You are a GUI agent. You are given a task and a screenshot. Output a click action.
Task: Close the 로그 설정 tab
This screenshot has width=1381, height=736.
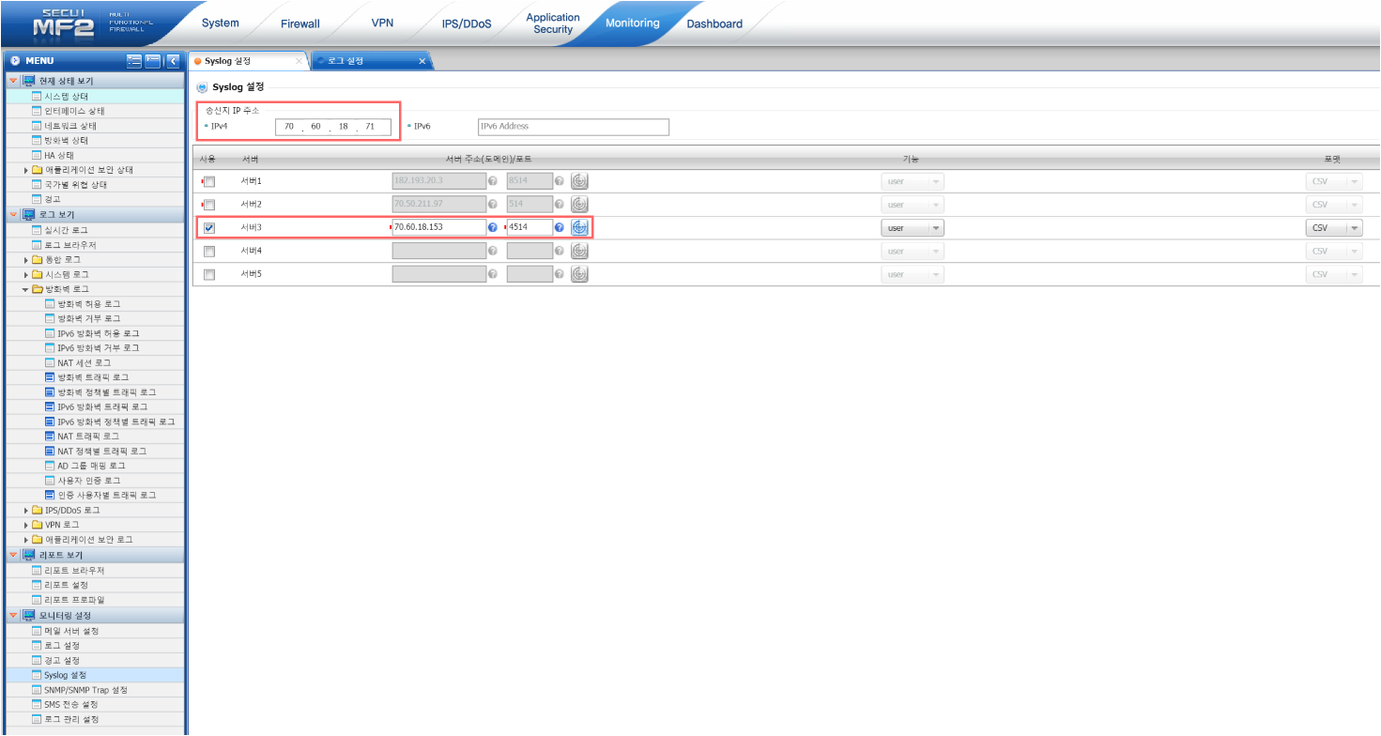click(422, 61)
